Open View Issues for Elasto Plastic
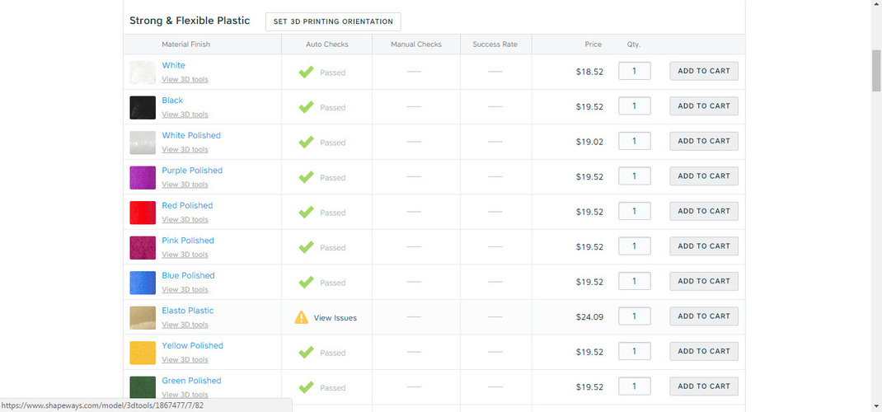Image resolution: width=882 pixels, height=412 pixels. tap(335, 317)
